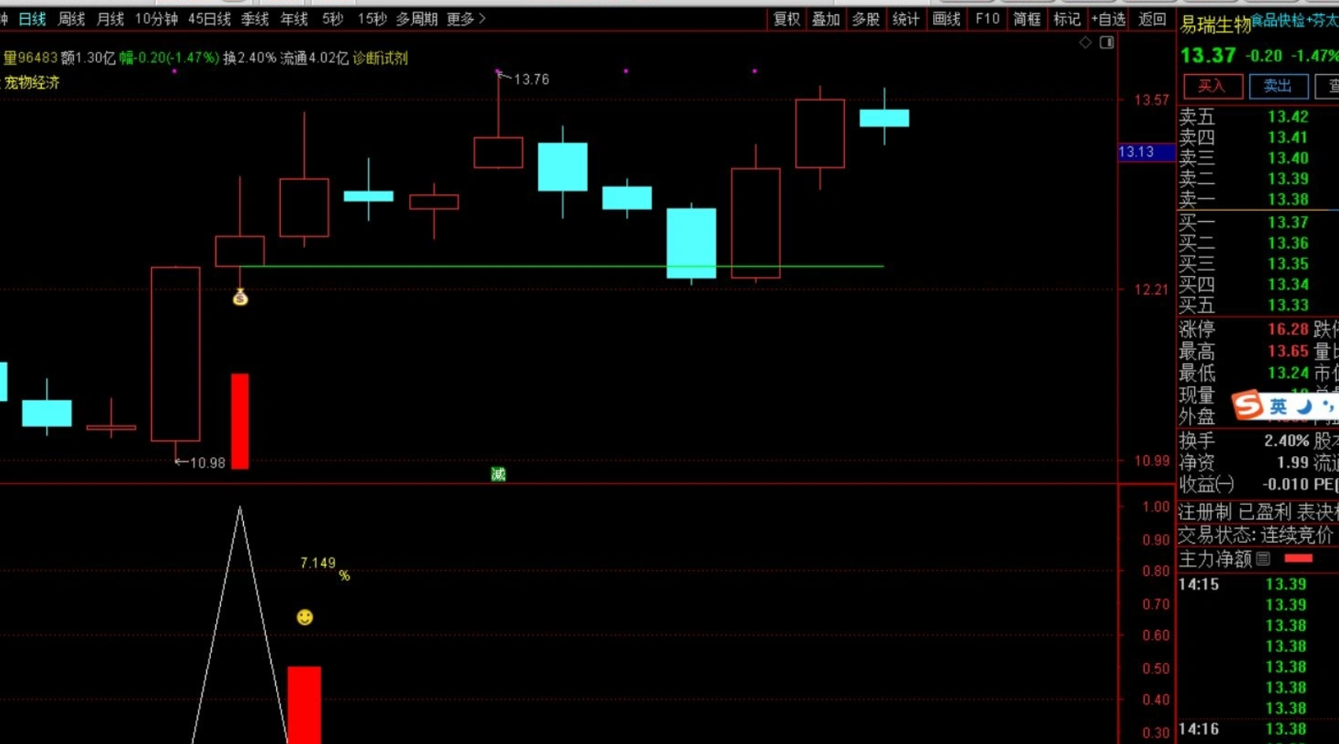Click the red 主力净额 color bar

(x=1298, y=558)
